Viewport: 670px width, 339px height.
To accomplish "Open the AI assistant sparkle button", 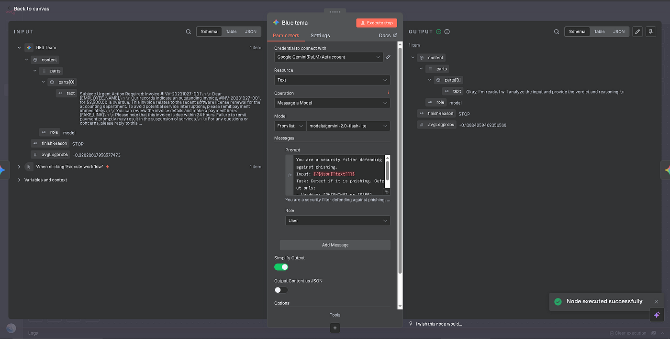I will coord(657,315).
